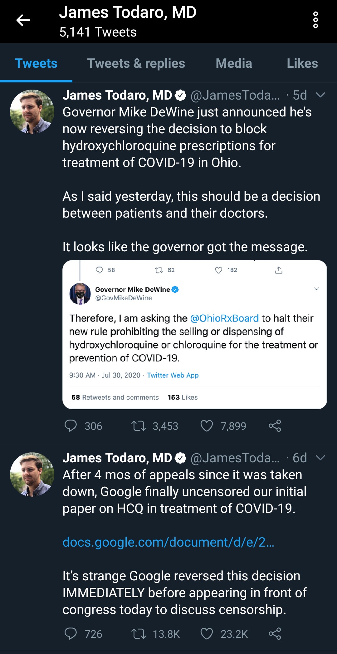Viewport: 337px width, 654px height.
Task: Retweet the post with 3,453 retweets
Action: (139, 426)
